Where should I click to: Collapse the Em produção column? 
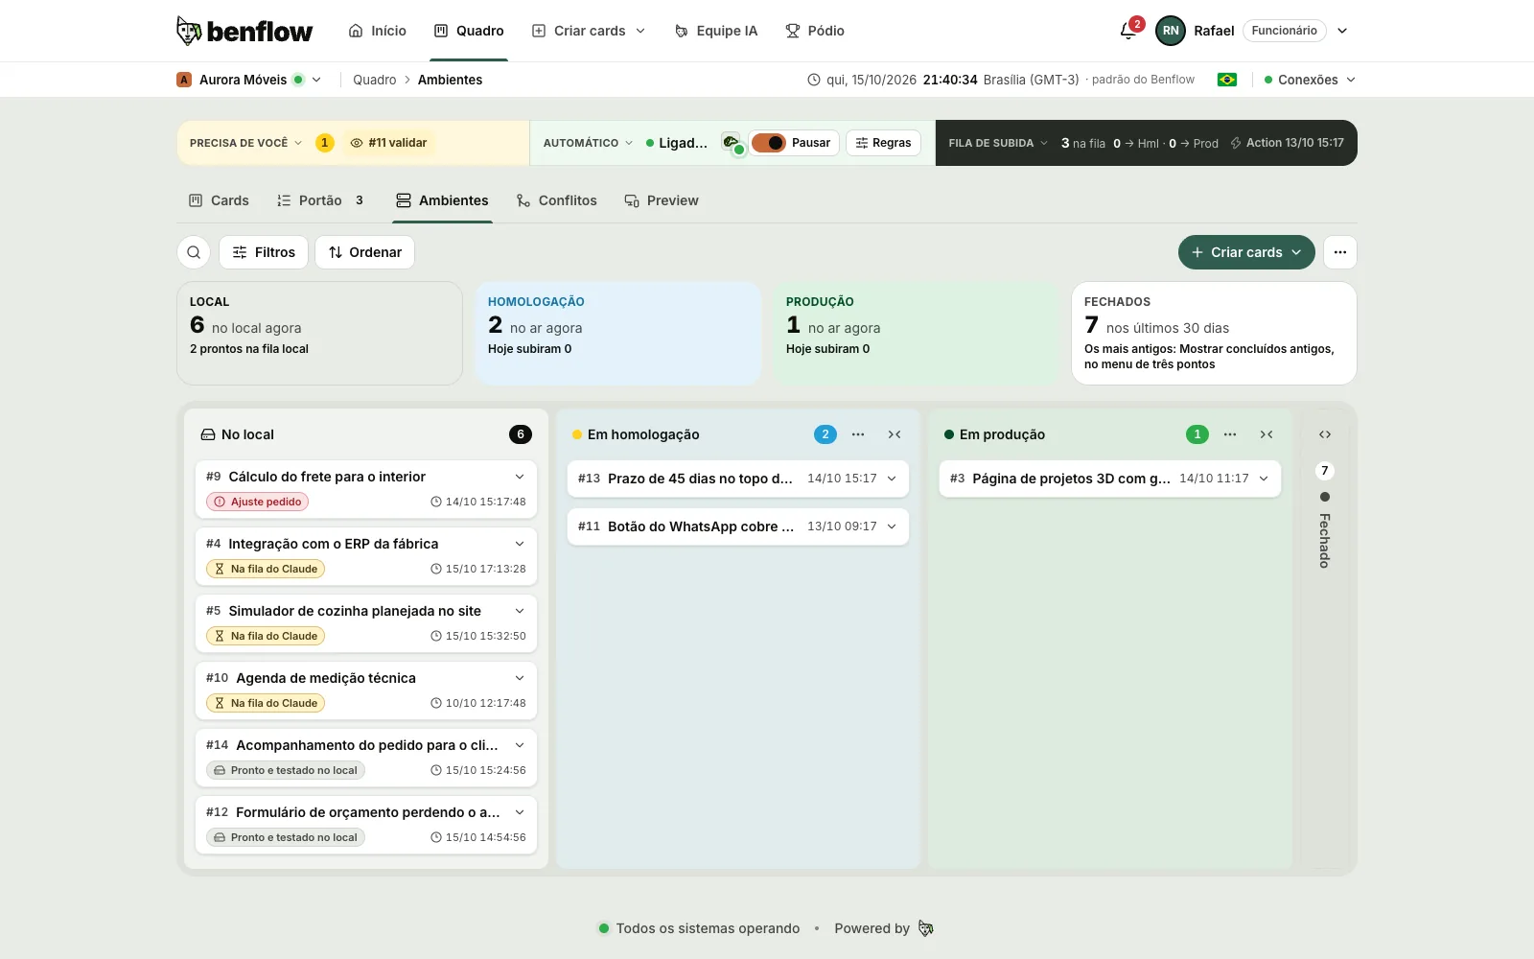click(1267, 434)
